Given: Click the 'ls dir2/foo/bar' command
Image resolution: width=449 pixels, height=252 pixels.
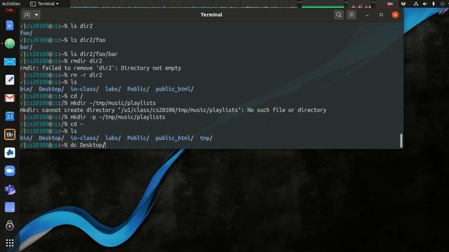Looking at the screenshot, I should coord(94,54).
